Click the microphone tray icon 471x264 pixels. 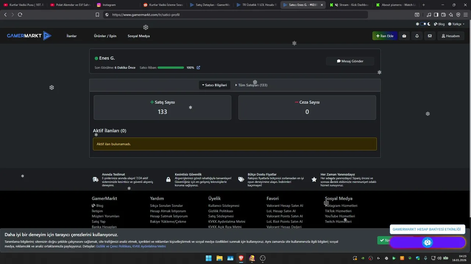(x=425, y=258)
